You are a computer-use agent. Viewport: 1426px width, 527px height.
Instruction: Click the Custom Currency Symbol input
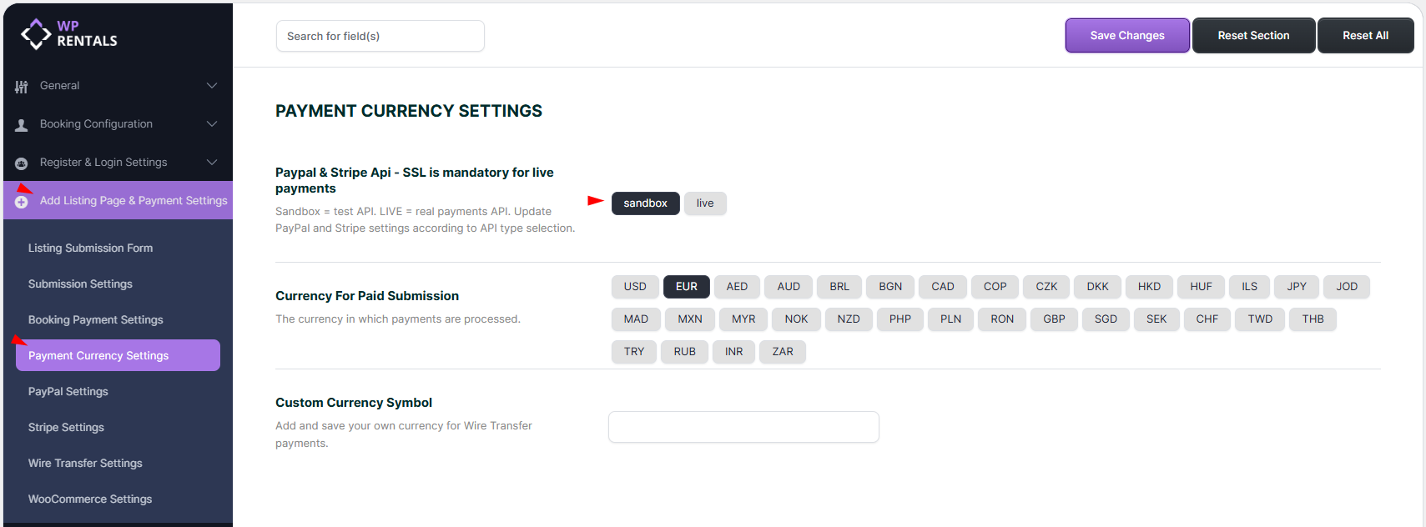click(x=743, y=427)
